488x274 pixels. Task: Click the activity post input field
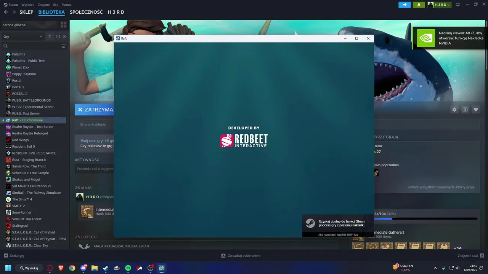click(95, 169)
